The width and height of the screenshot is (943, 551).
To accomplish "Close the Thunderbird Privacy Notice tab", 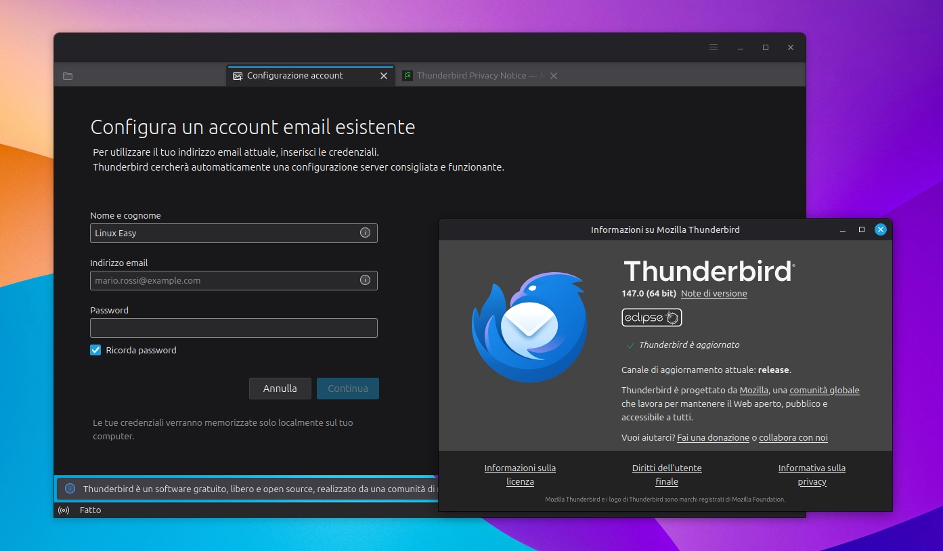I will (x=553, y=76).
